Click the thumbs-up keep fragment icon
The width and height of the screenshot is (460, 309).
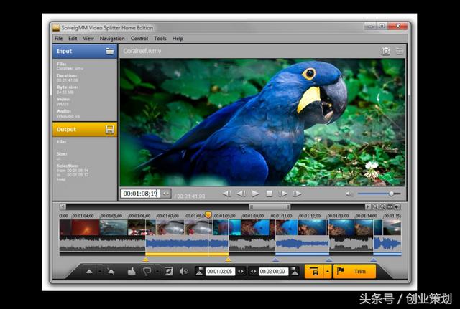[132, 272]
